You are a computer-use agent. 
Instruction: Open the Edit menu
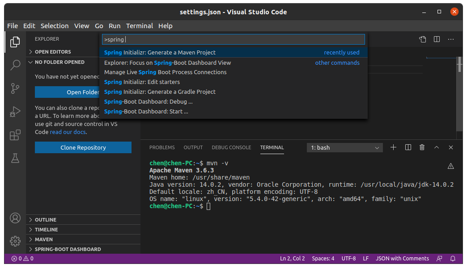[29, 26]
